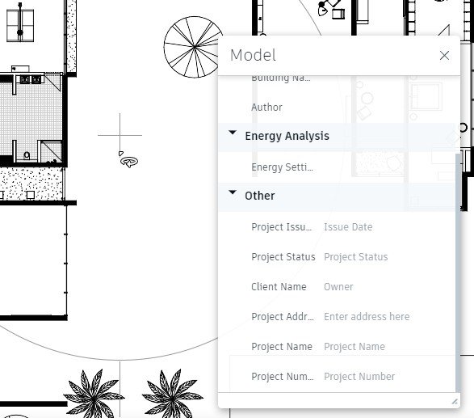Select the Author property row
This screenshot has height=418, width=474.
[x=337, y=108]
